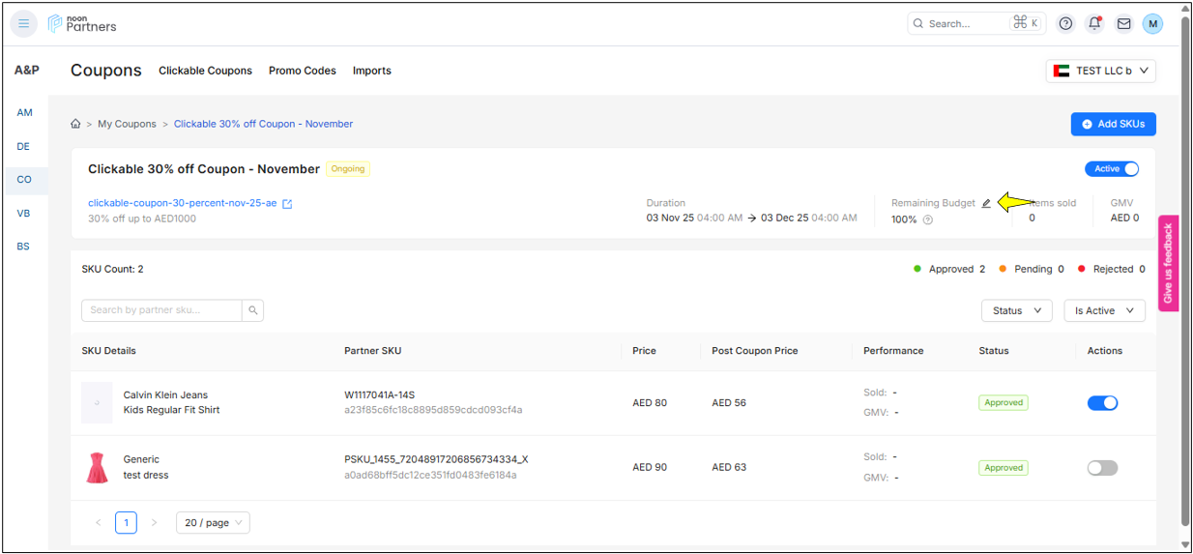
Task: Switch to the Promo Codes tab
Action: tap(303, 71)
